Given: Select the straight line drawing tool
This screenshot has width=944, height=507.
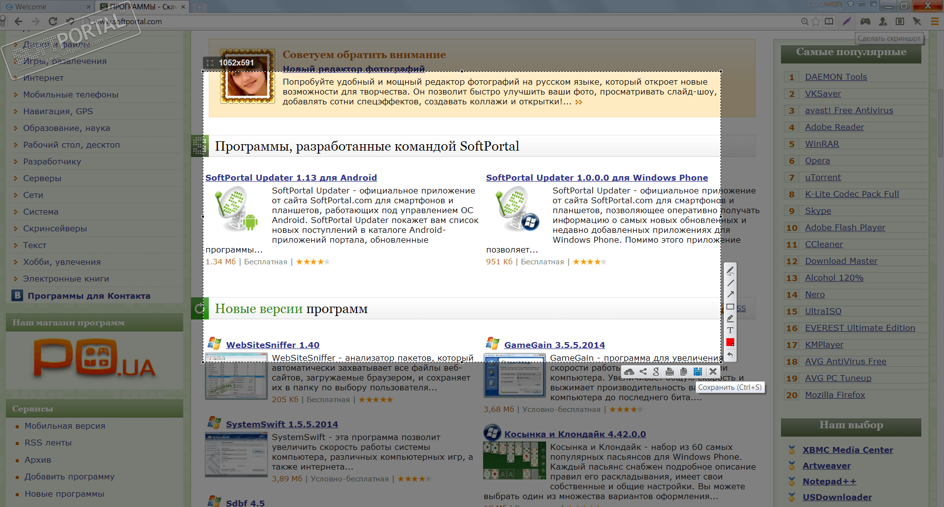Looking at the screenshot, I should [730, 283].
